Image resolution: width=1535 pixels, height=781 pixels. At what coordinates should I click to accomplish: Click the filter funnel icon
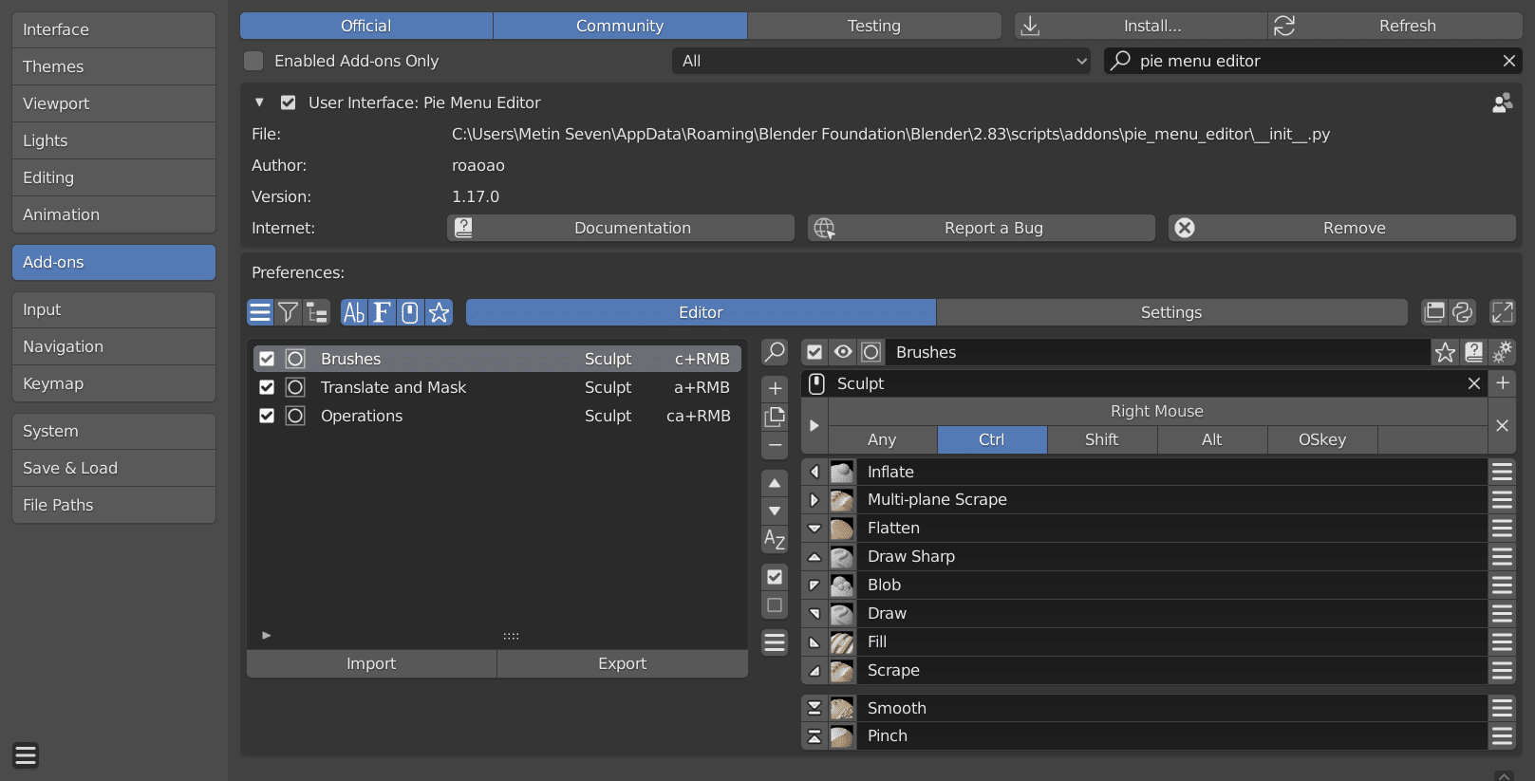[289, 312]
